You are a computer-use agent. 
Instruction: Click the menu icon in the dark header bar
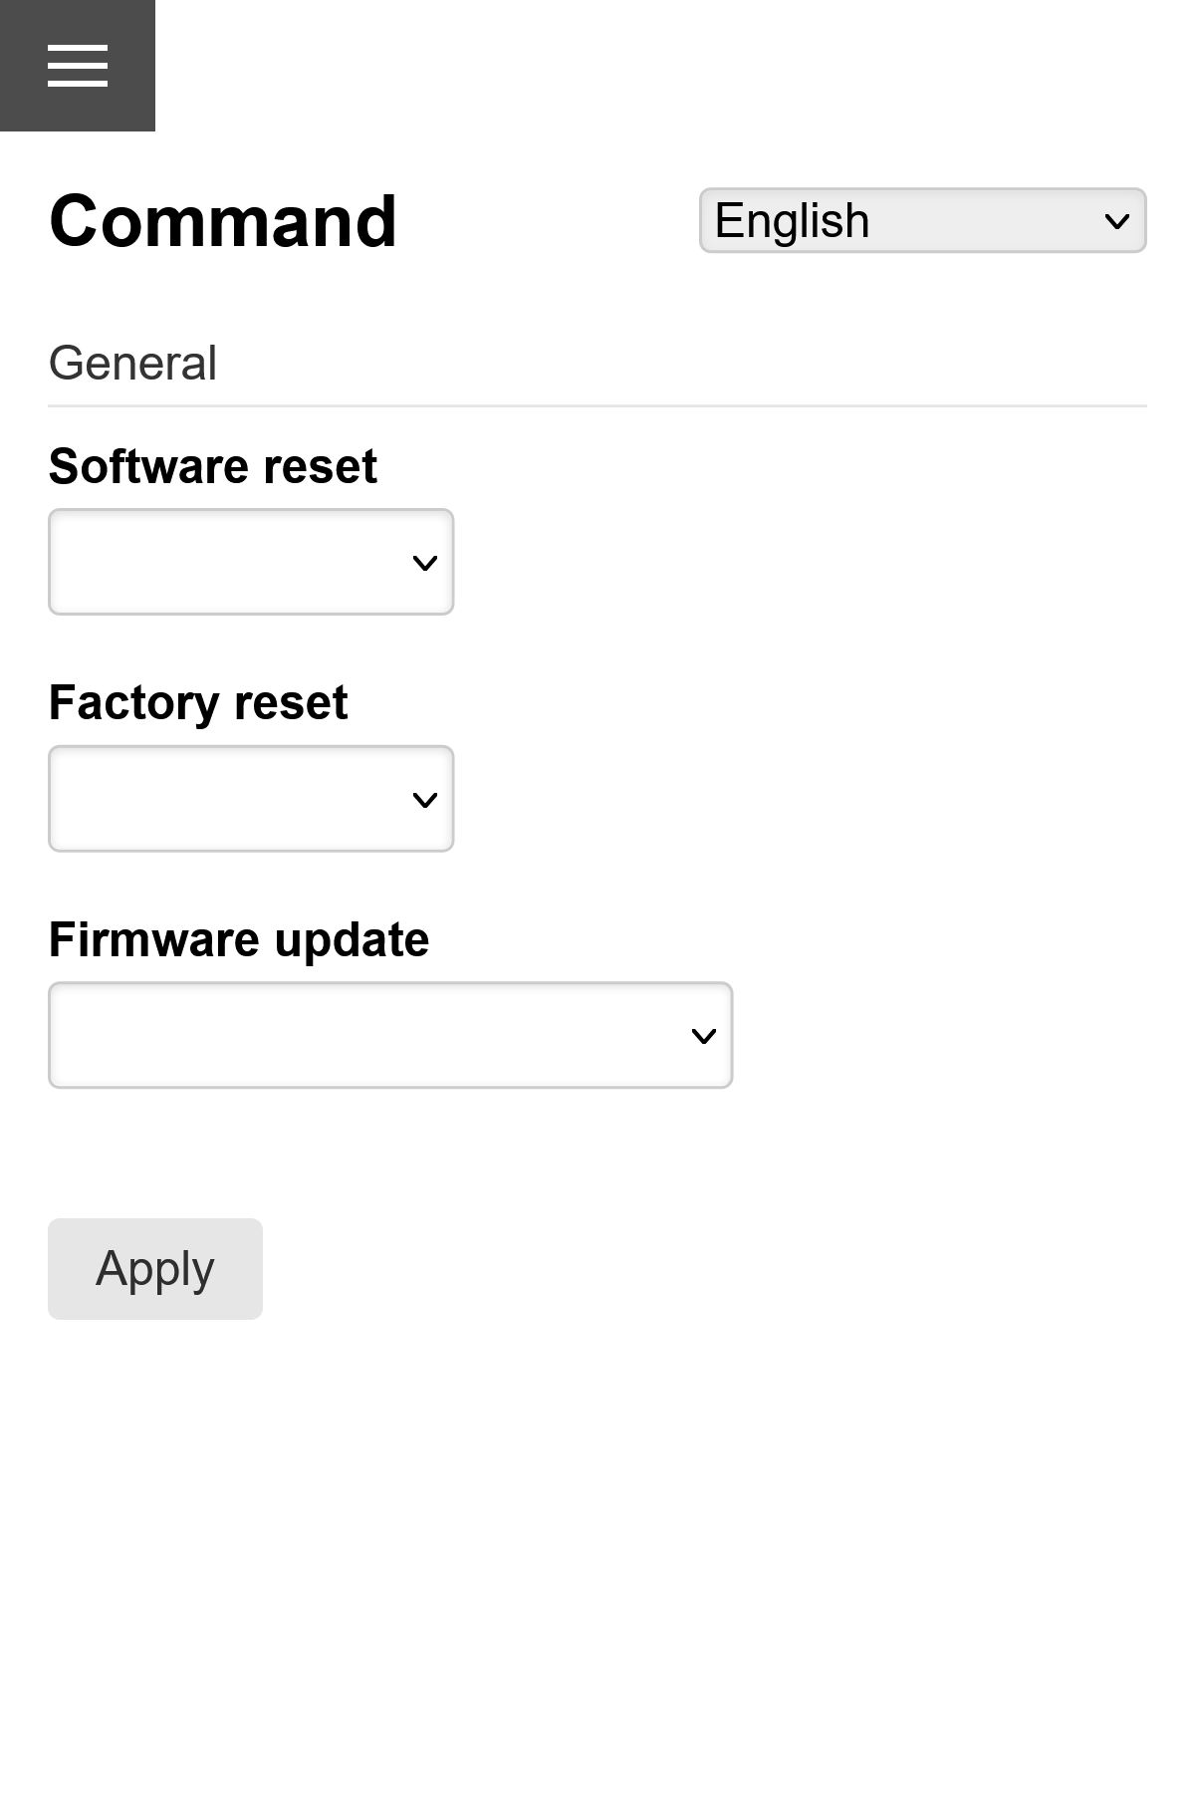[x=78, y=66]
